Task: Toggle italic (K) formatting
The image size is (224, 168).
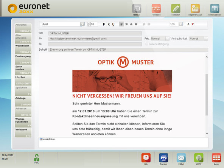Action: point(109,24)
